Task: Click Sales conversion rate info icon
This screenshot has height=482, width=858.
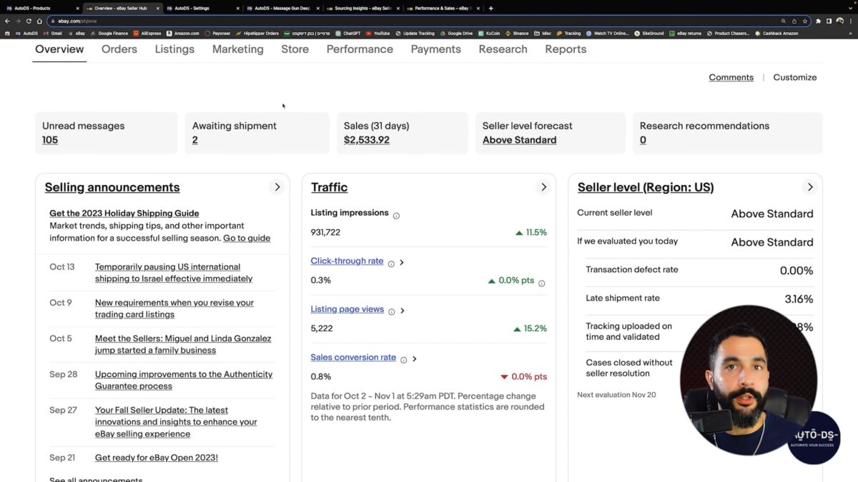Action: 403,360
